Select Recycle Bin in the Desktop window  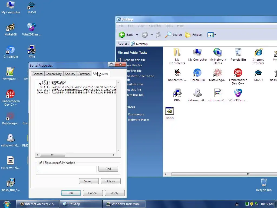coord(238,55)
